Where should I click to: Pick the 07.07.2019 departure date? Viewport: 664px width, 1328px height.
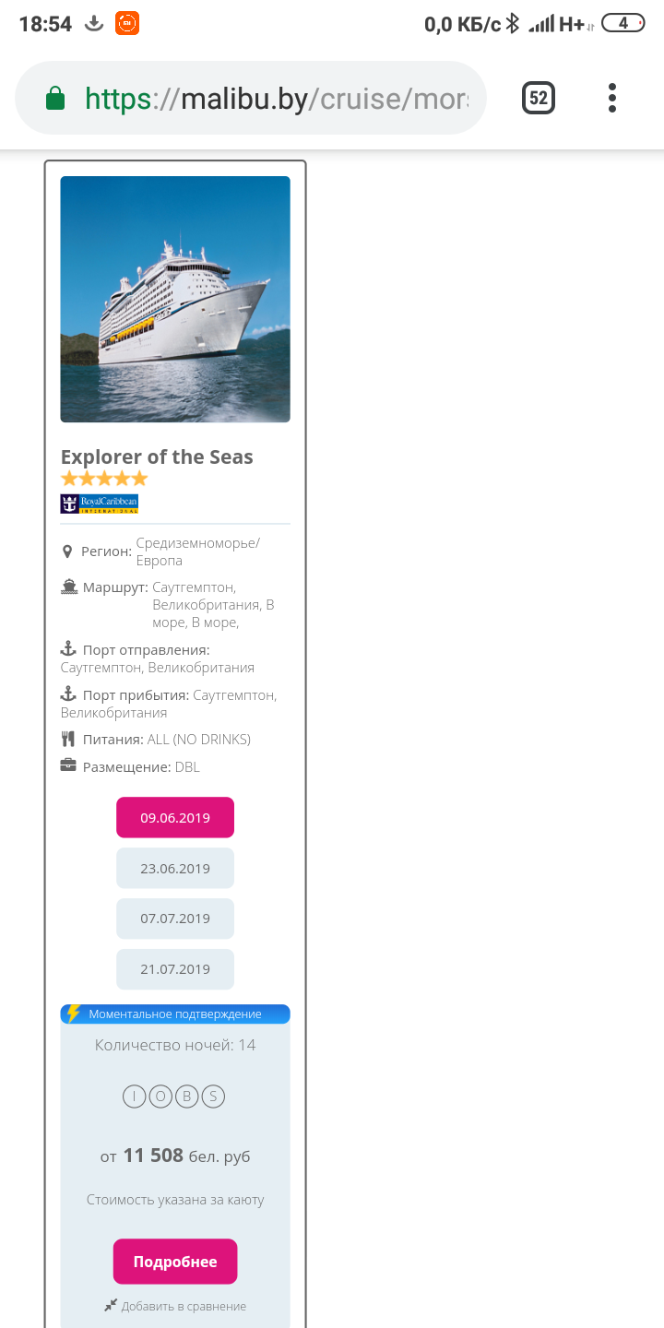175,919
